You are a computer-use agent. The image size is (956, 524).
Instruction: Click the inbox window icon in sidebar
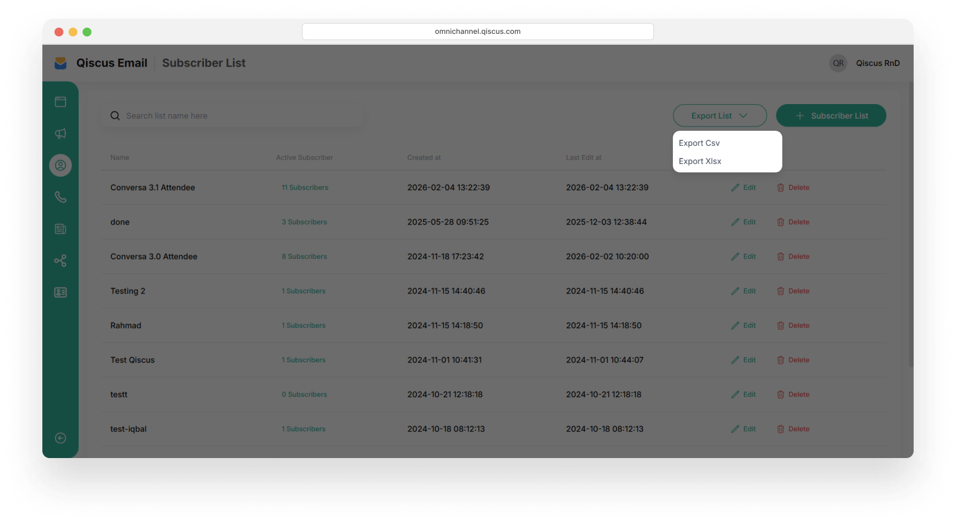point(61,102)
